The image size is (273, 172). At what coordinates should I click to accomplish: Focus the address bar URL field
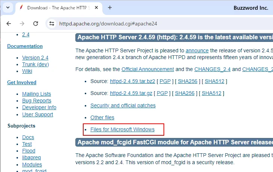pyautogui.click(x=159, y=24)
